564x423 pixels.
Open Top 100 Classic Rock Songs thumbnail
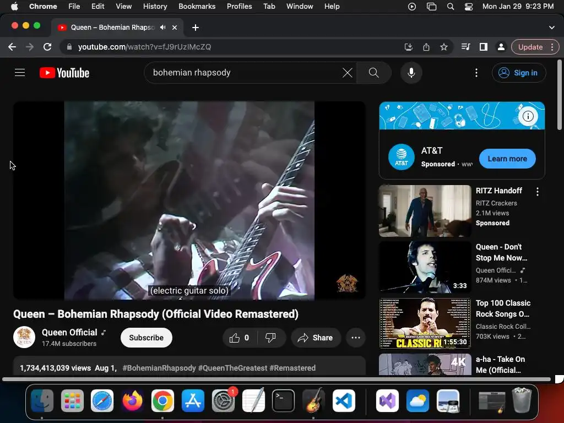425,323
